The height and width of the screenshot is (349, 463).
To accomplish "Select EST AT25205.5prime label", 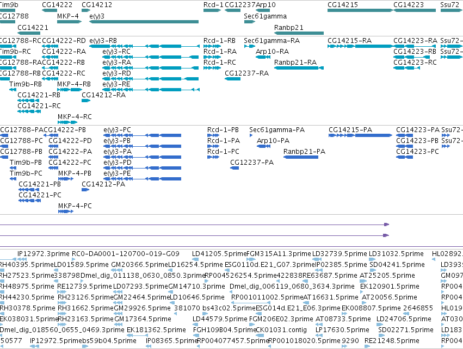I will coord(387,276).
